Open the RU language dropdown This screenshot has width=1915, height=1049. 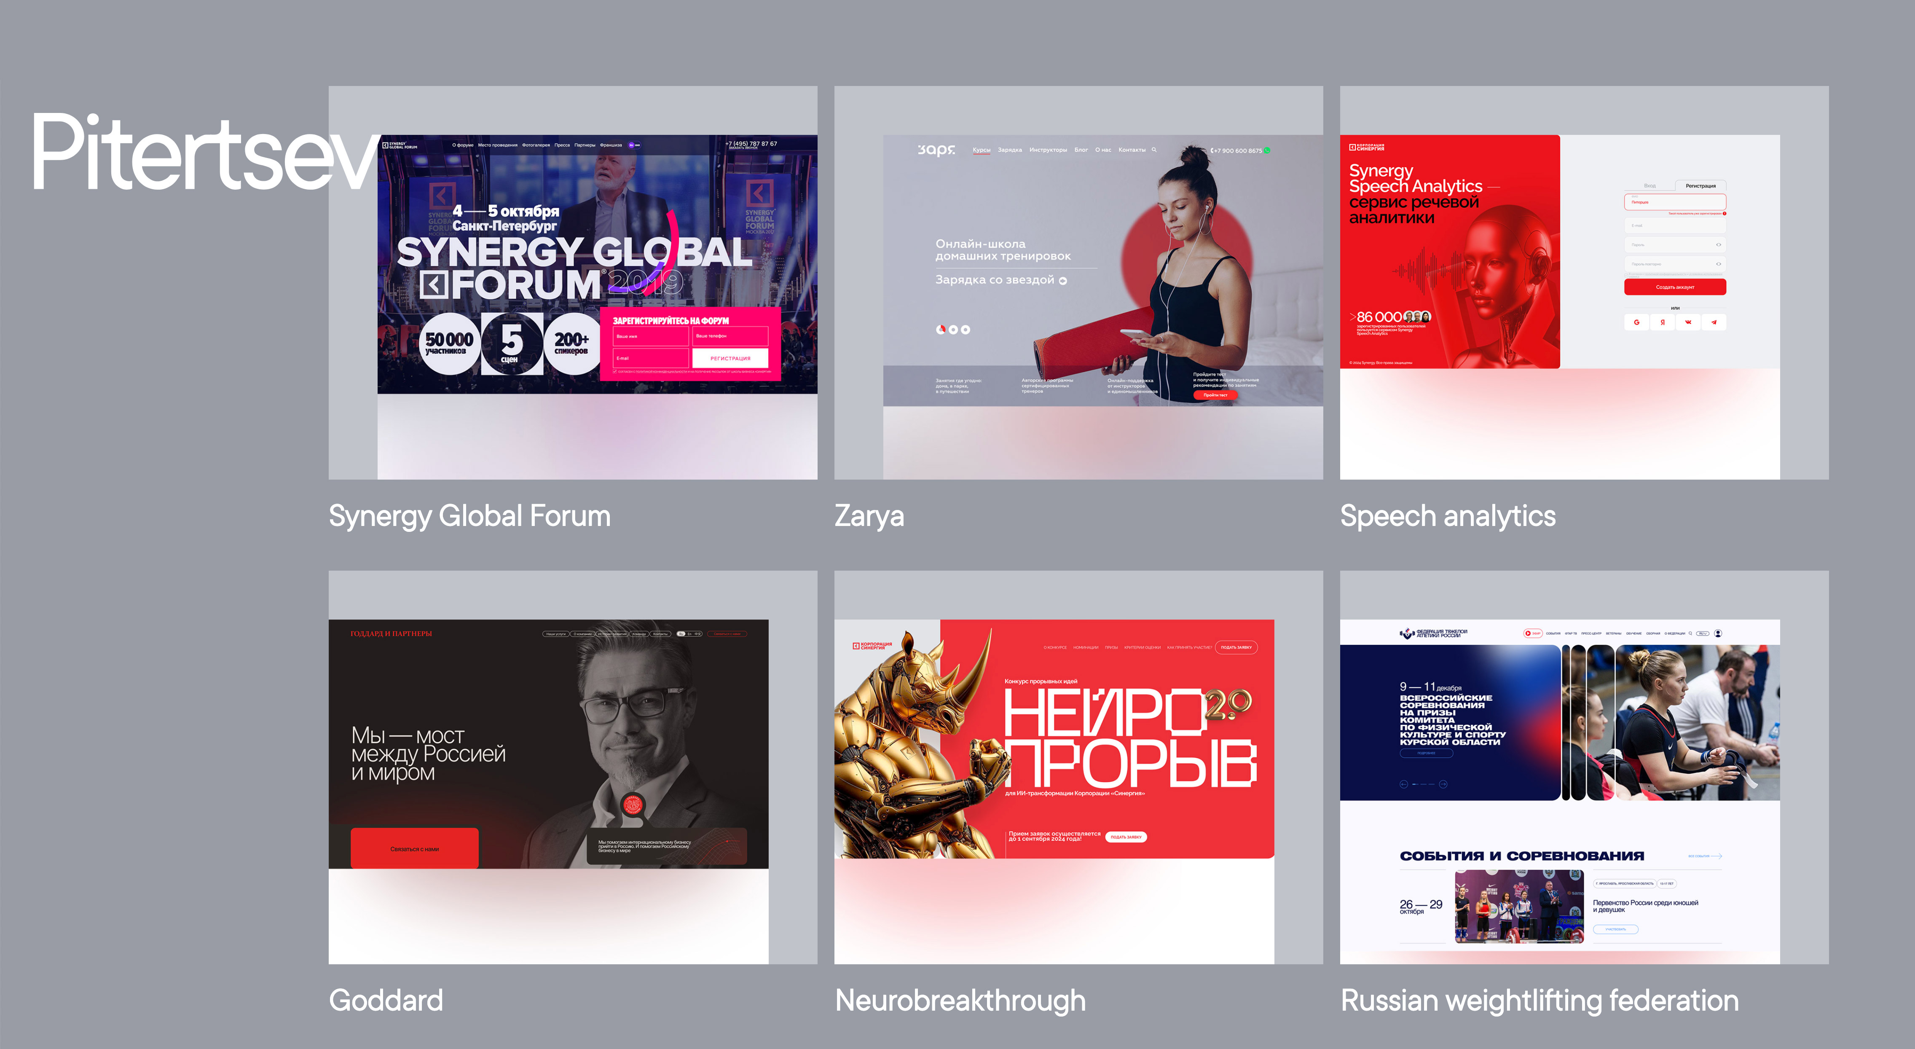click(x=1703, y=633)
